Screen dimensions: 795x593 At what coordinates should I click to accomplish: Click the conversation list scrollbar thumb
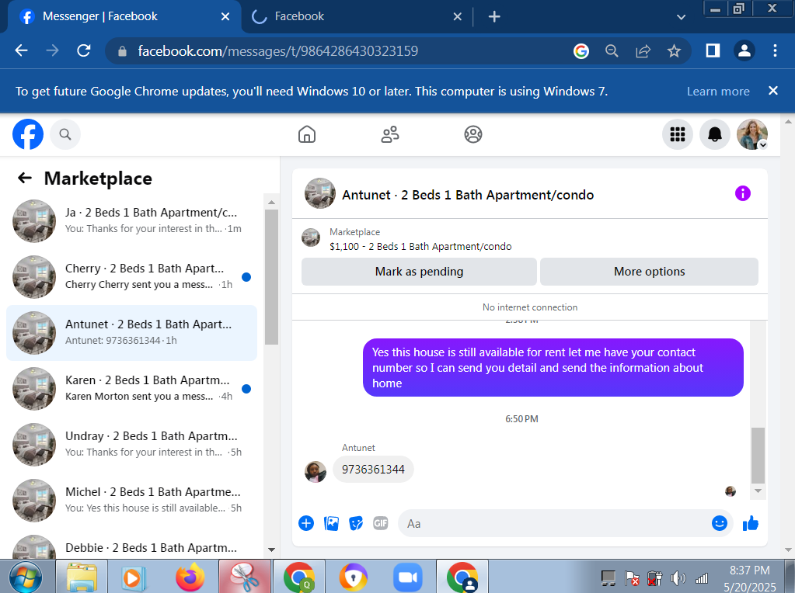[271, 276]
